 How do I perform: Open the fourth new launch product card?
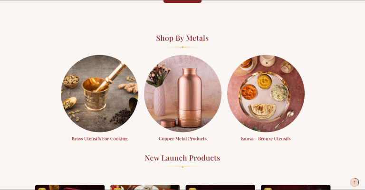(296, 188)
